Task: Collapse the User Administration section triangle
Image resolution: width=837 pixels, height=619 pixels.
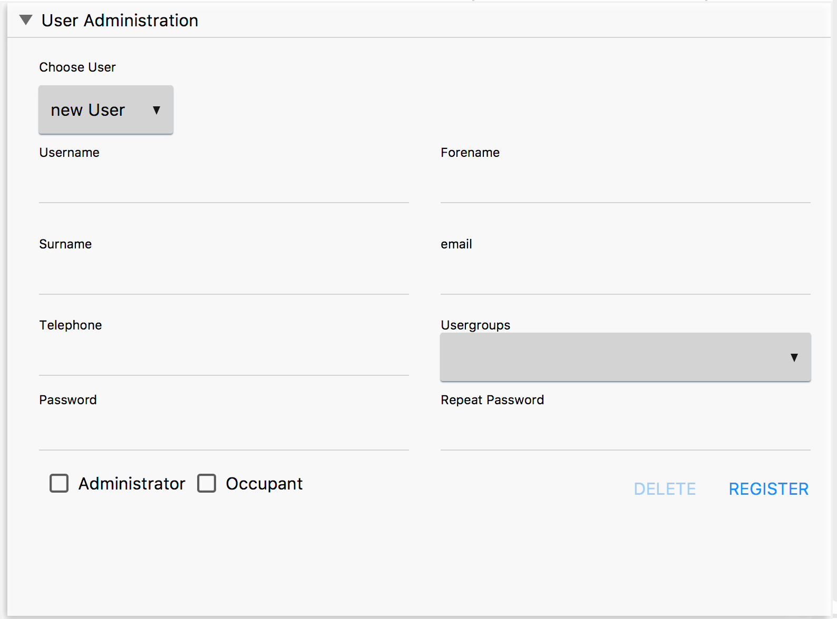Action: [26, 20]
